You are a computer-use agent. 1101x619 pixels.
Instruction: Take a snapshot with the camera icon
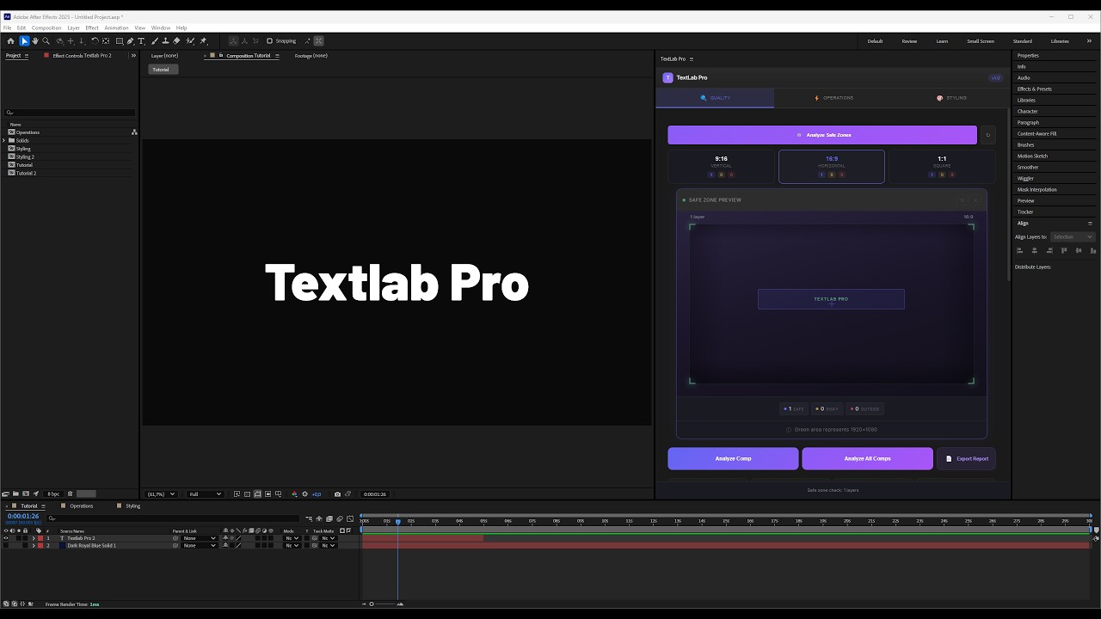[x=337, y=494]
